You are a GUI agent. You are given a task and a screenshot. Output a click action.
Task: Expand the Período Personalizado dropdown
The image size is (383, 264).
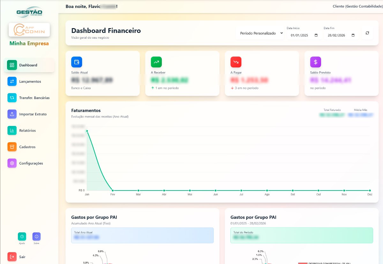(259, 33)
